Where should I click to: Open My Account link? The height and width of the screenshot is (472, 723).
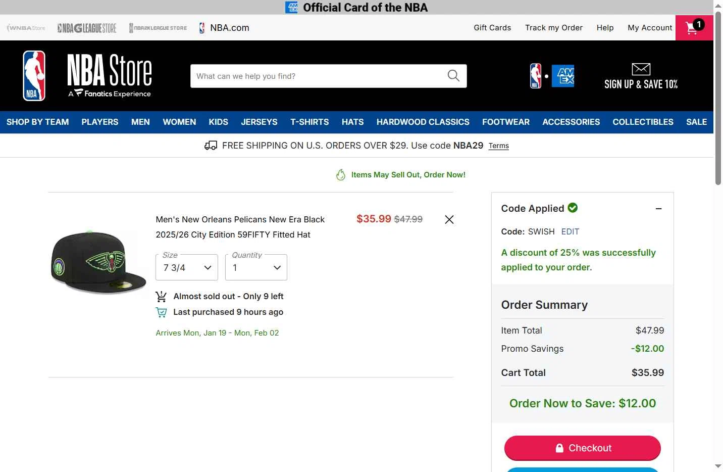click(650, 28)
